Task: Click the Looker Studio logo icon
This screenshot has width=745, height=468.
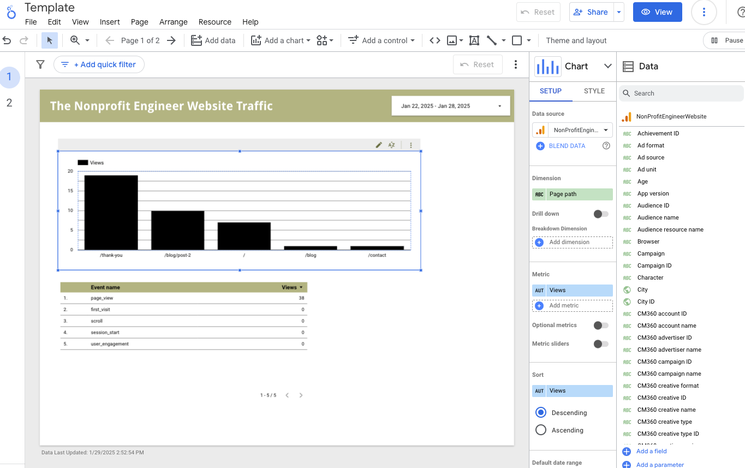Action: (10, 13)
